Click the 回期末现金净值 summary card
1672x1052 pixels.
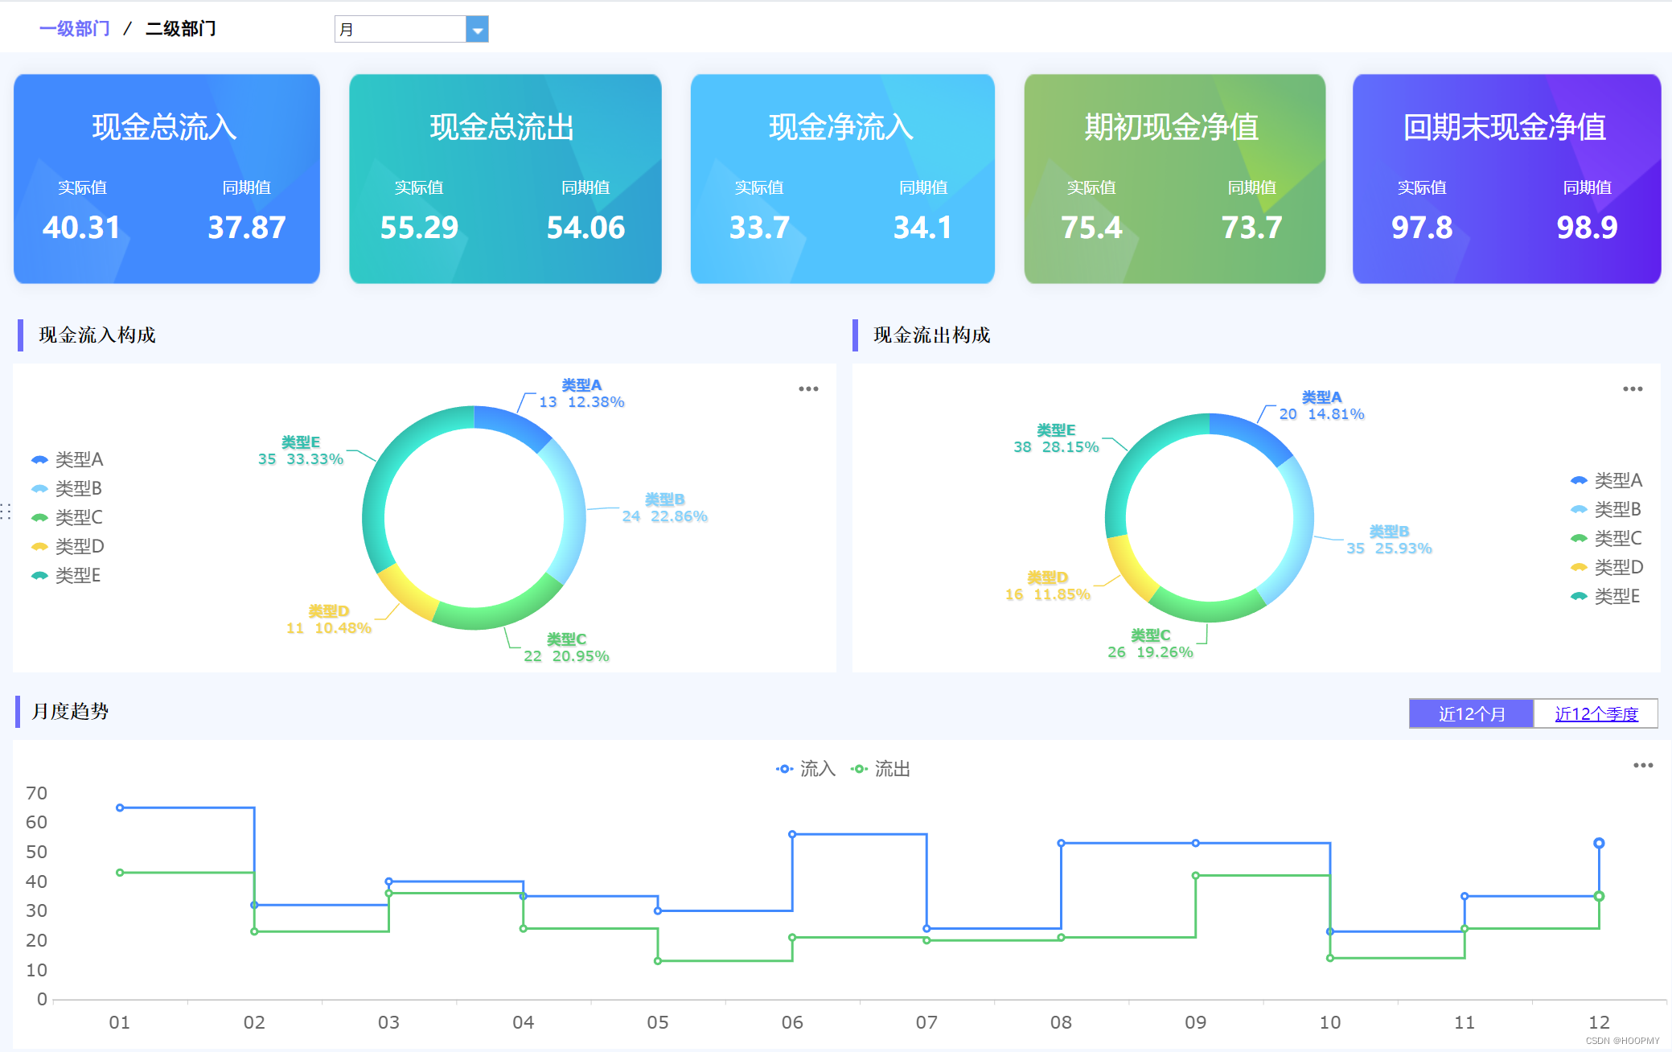1506,179
